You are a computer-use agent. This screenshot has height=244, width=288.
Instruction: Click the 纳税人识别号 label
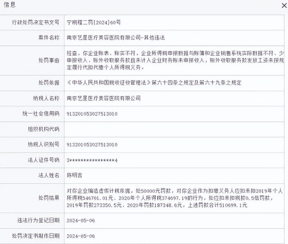click(x=44, y=144)
